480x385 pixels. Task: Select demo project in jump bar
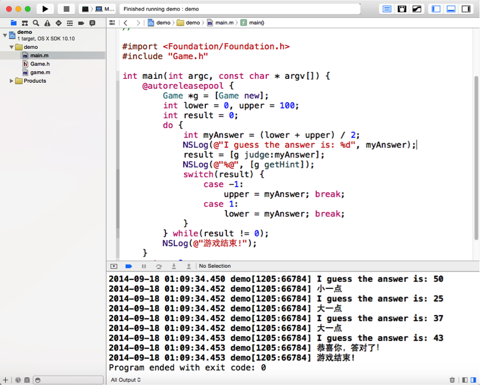tap(159, 23)
